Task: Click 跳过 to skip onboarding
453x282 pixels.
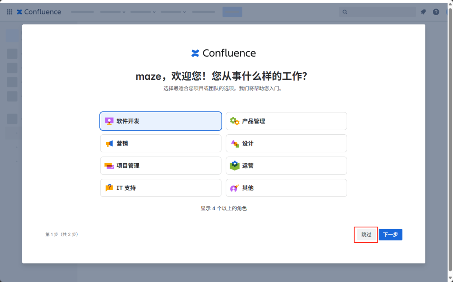Action: point(365,235)
